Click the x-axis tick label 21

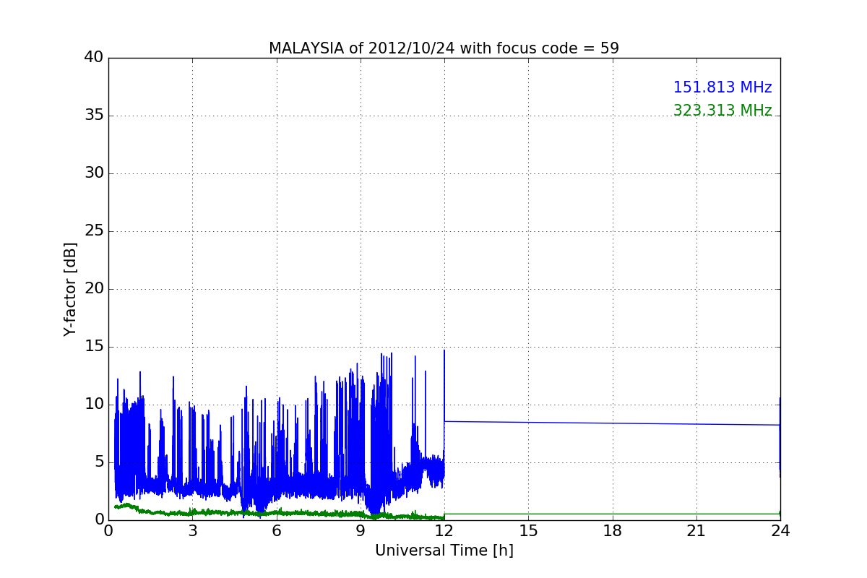[x=696, y=530]
